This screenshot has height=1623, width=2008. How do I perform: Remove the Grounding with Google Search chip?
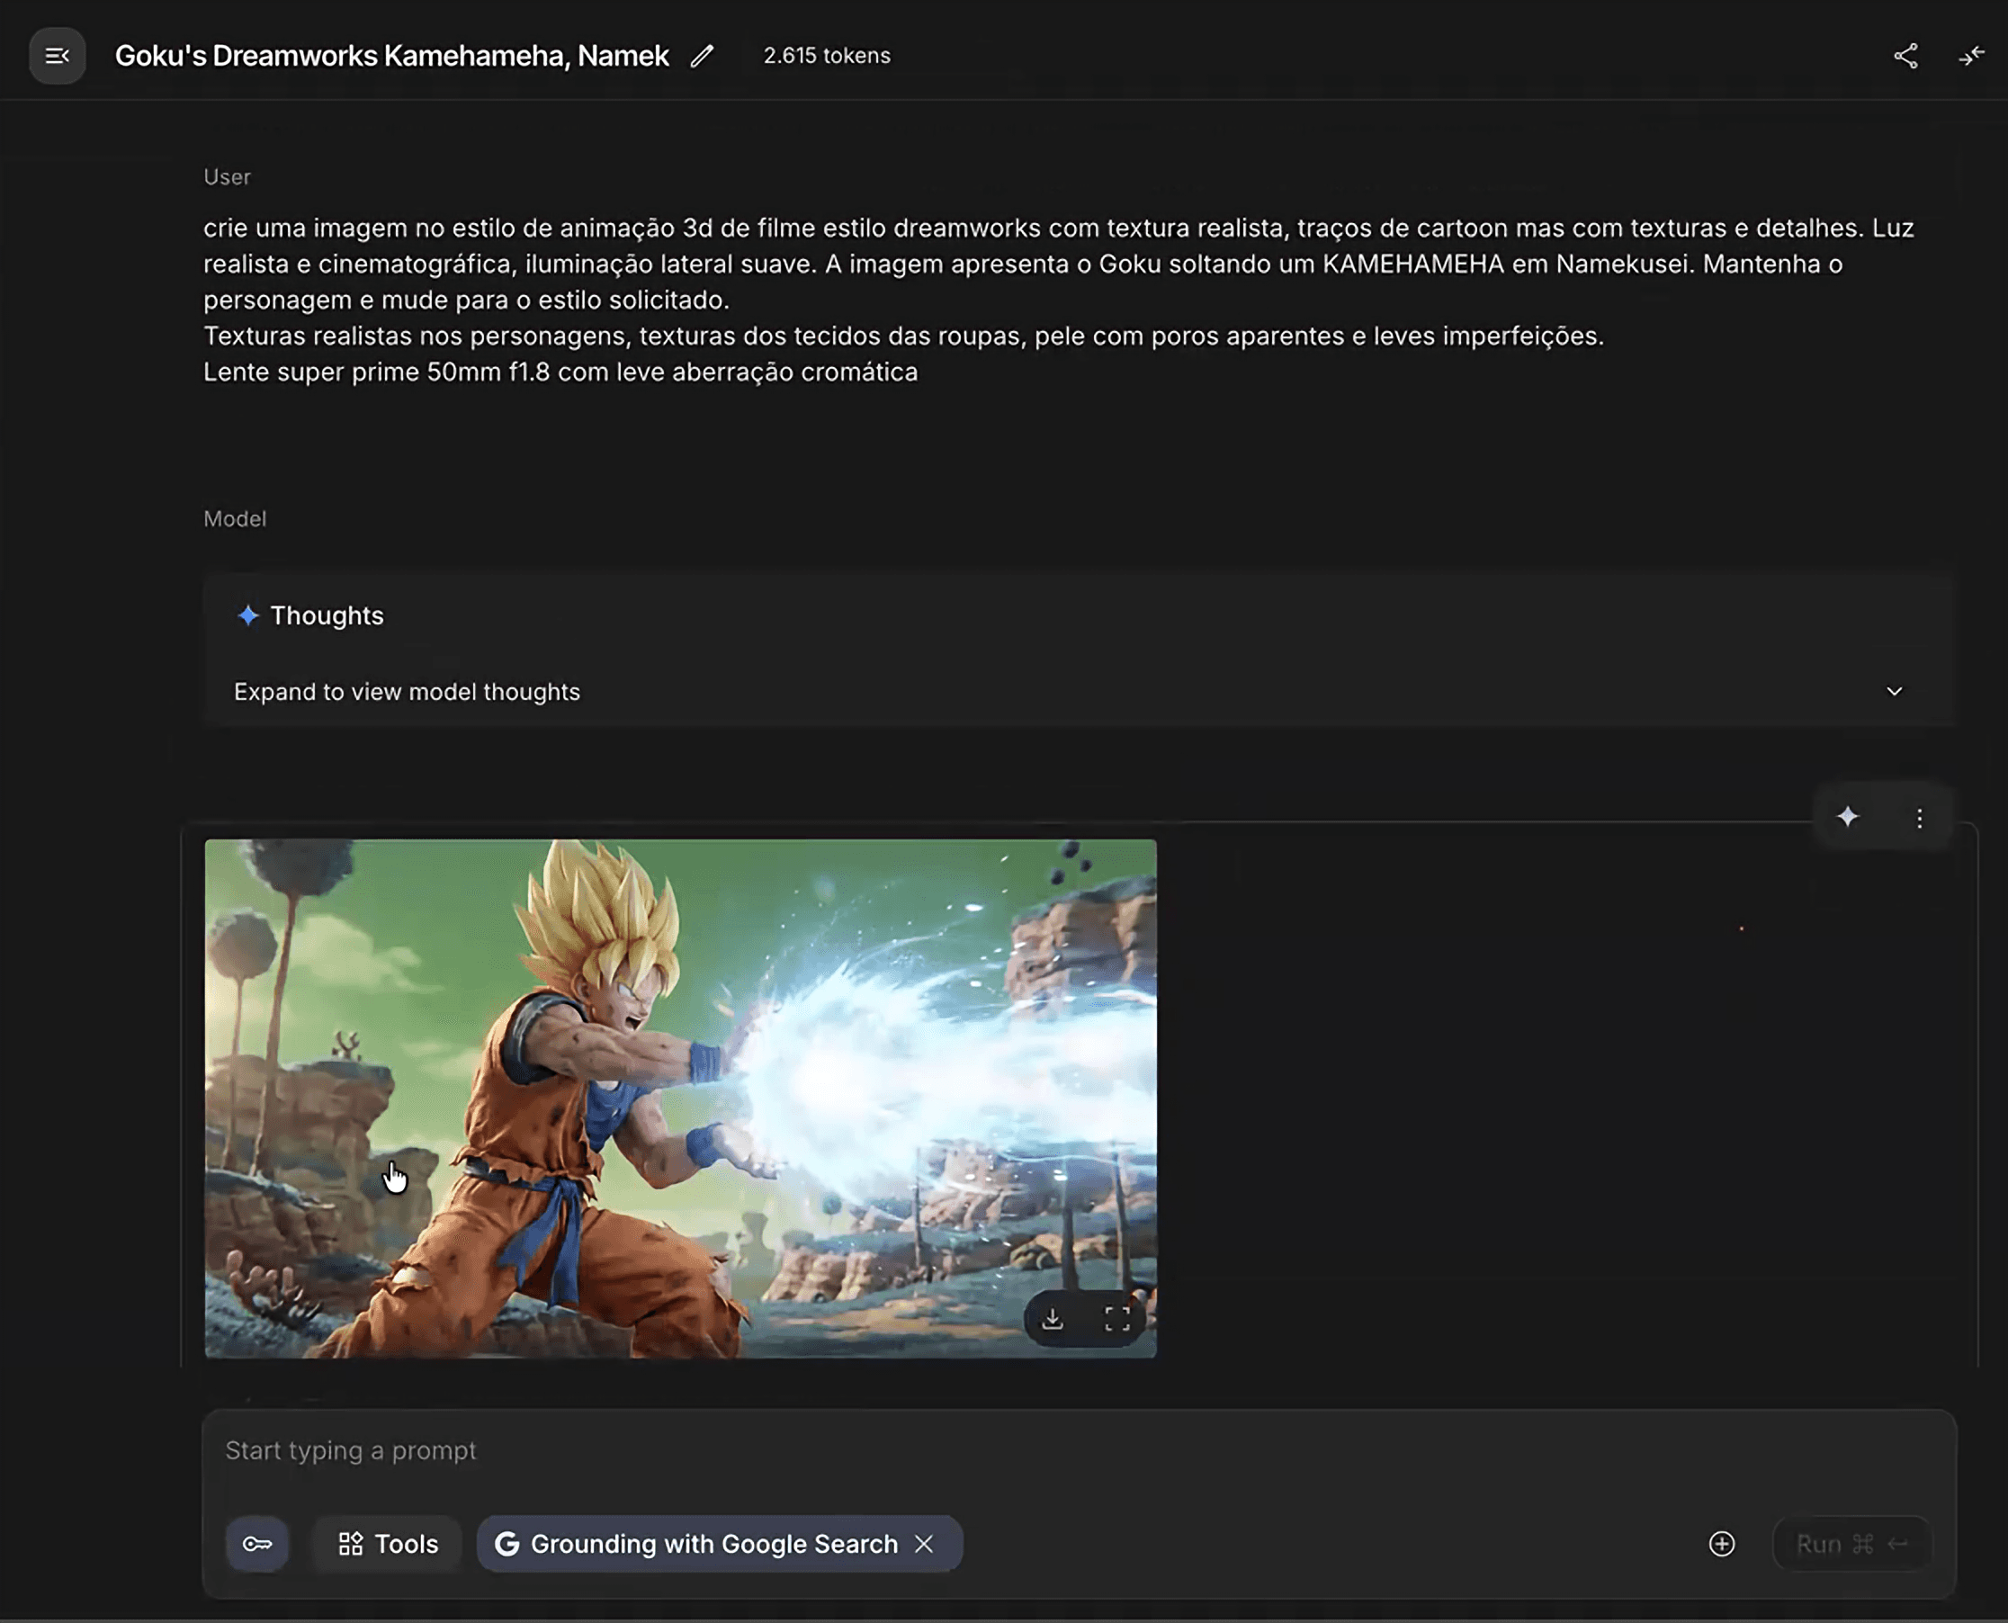pyautogui.click(x=924, y=1544)
